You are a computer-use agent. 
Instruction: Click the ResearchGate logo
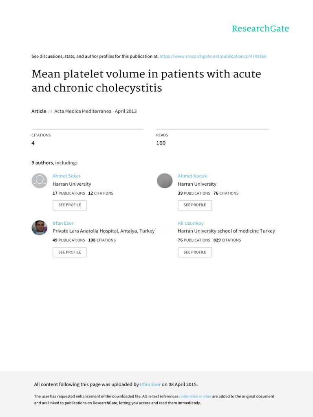[x=260, y=29]
